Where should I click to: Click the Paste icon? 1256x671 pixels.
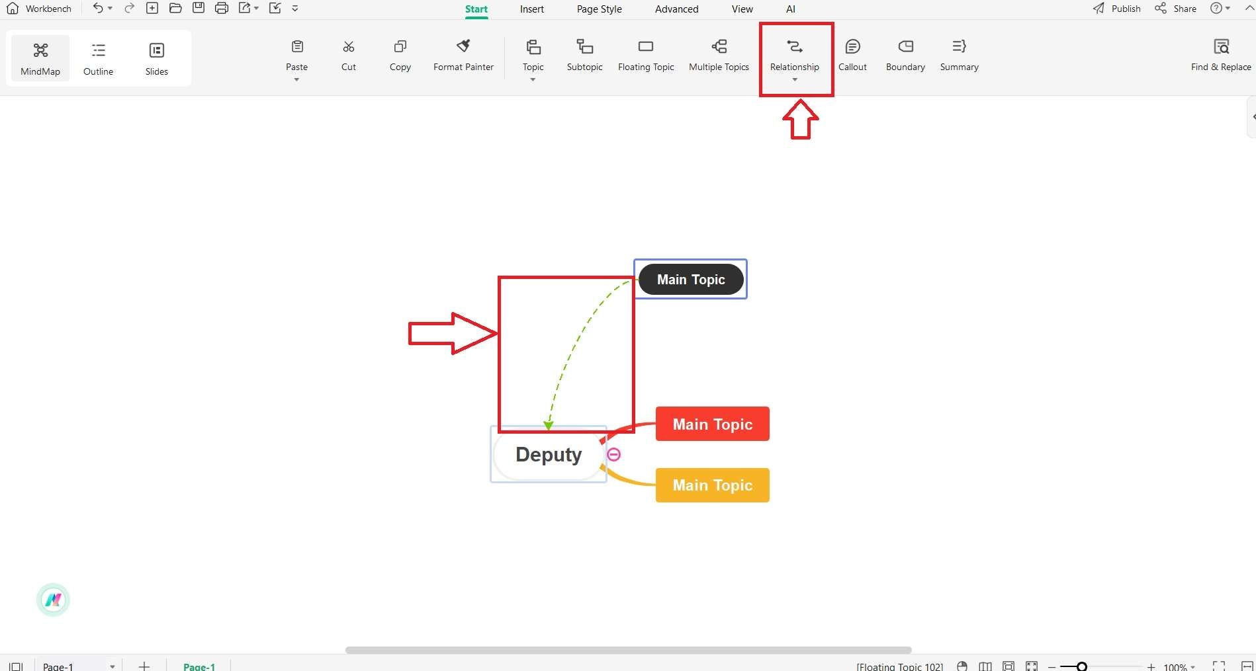(297, 46)
